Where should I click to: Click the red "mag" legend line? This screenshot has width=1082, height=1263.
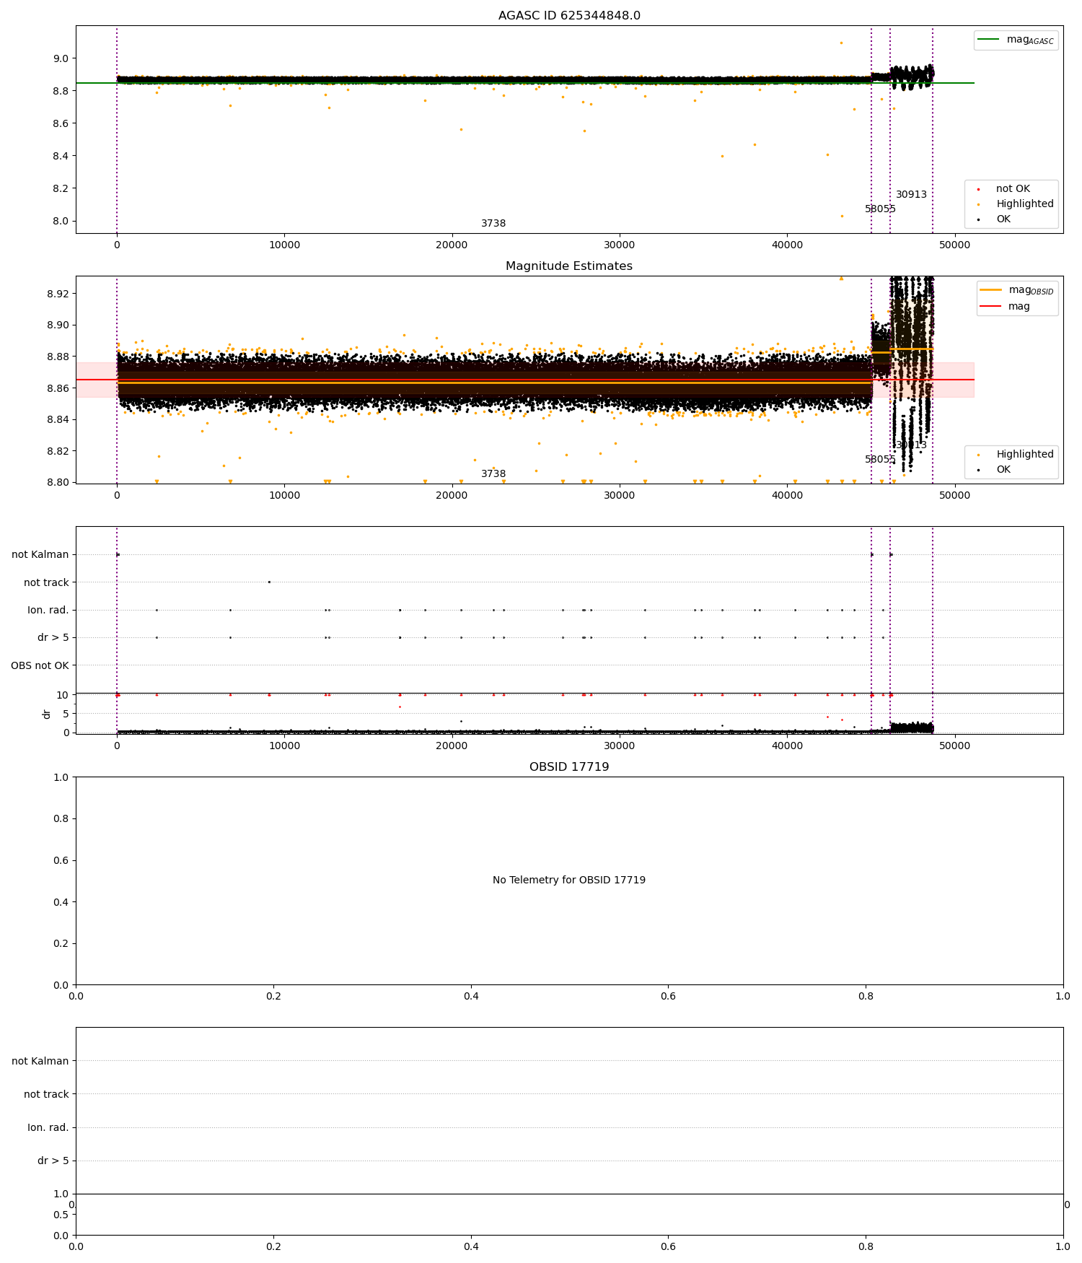pyautogui.click(x=991, y=306)
